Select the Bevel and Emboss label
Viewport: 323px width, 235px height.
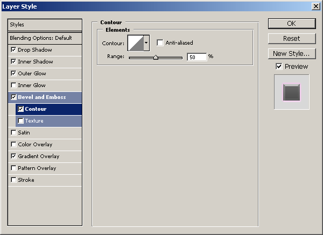[42, 97]
